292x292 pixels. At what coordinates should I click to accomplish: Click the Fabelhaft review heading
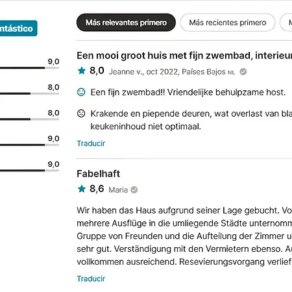coord(98,174)
